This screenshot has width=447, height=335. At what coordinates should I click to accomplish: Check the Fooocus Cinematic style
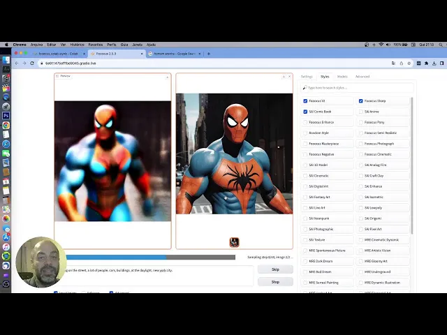point(361,154)
